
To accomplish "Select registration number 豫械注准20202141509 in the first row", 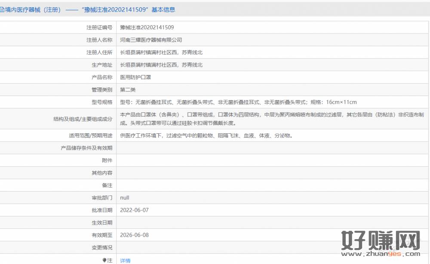I will pyautogui.click(x=147, y=27).
